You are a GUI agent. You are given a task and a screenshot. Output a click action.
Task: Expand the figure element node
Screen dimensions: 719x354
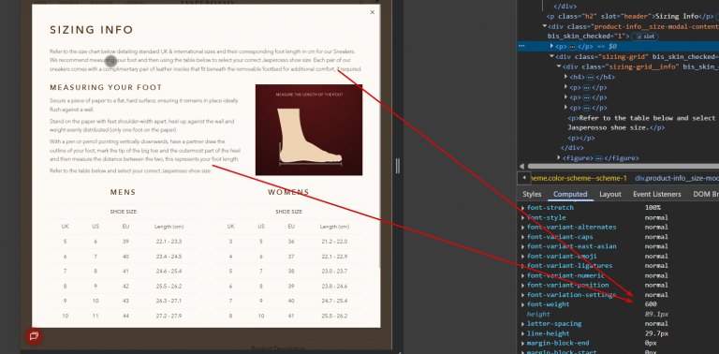559,157
